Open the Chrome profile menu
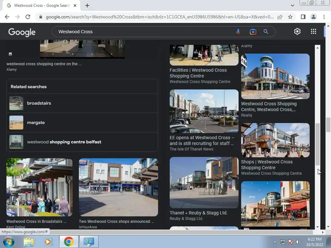 (314, 17)
